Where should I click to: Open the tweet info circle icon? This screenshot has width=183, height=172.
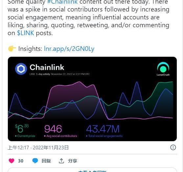(173, 147)
